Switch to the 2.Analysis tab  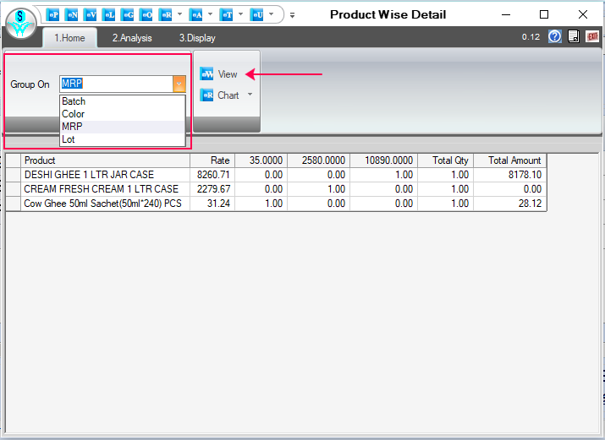[132, 38]
